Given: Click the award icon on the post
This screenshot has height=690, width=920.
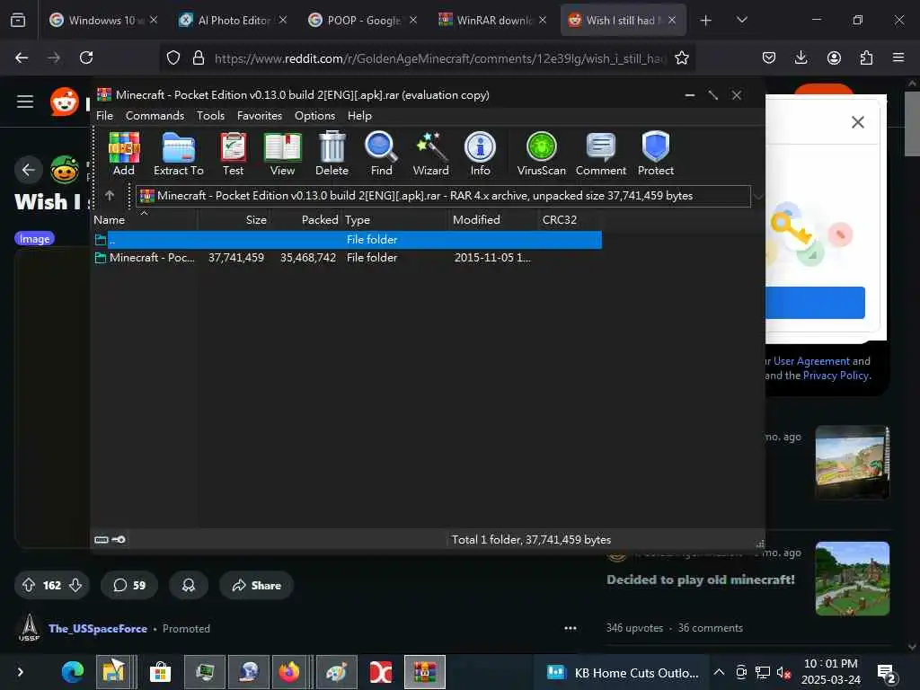Looking at the screenshot, I should [189, 585].
